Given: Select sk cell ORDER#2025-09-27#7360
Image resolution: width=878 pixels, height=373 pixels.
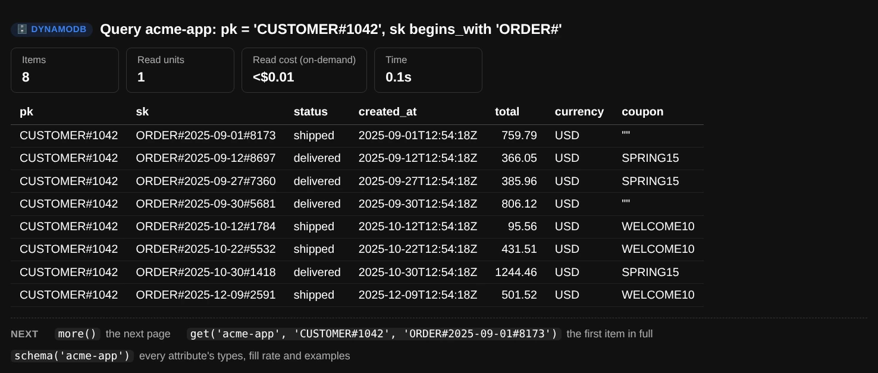Looking at the screenshot, I should [x=206, y=181].
